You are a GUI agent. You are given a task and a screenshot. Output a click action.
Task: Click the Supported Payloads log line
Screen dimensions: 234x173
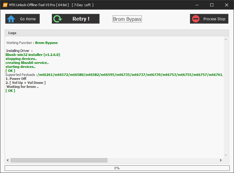[x=114, y=75]
